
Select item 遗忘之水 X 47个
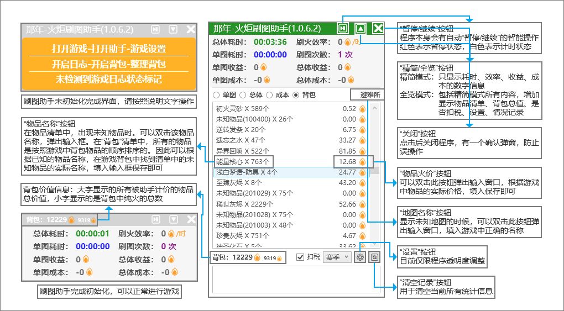coord(241,140)
